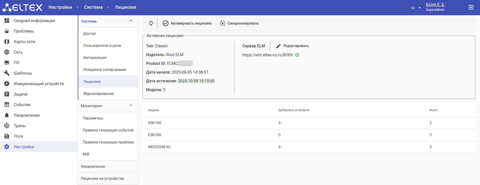The image size is (480, 185).
Task: Open Пользователи и роли settings page
Action: (102, 46)
